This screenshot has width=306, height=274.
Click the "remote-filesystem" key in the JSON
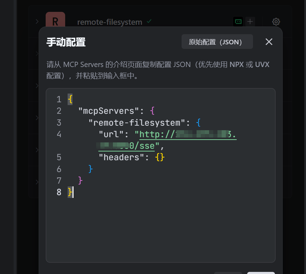coord(137,123)
